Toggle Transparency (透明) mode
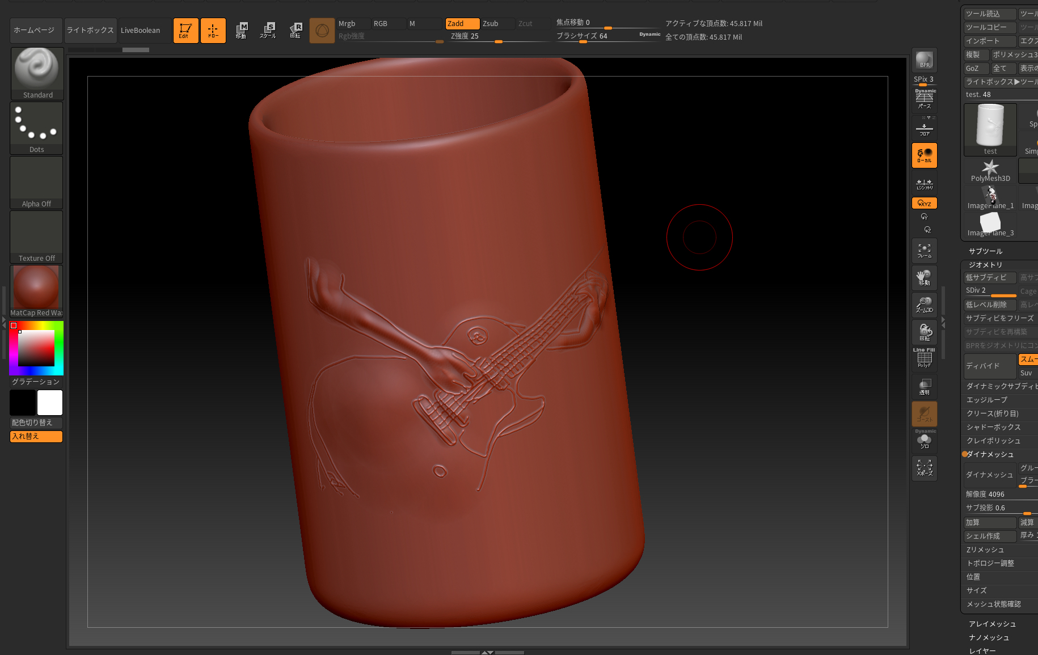The width and height of the screenshot is (1038, 655). pos(924,387)
